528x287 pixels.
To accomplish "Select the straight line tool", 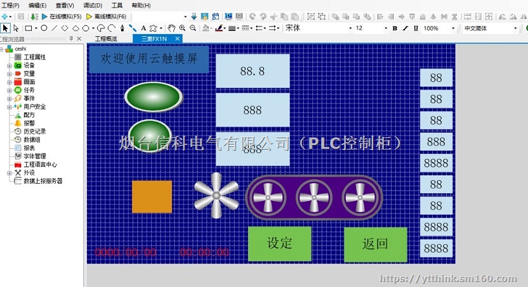I will [x=54, y=29].
